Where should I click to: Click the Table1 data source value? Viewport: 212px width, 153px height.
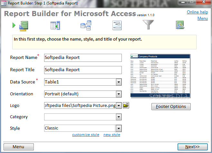coord(52,82)
